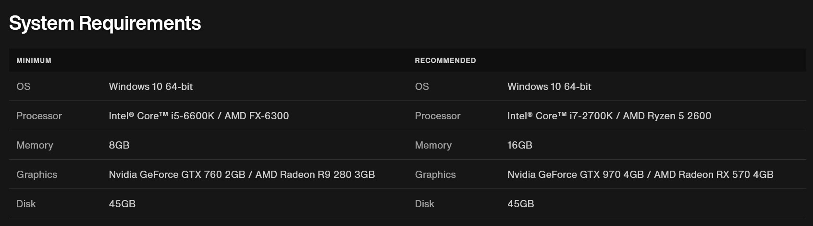This screenshot has height=226, width=813.
Task: Select the 16GB recommended memory value
Action: [519, 145]
